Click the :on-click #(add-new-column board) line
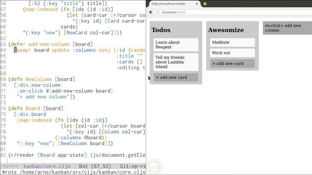The width and height of the screenshot is (312, 175). [x=65, y=91]
